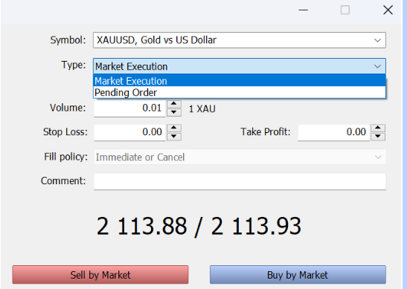Raise Stop Loss using up arrow

[x=174, y=129]
